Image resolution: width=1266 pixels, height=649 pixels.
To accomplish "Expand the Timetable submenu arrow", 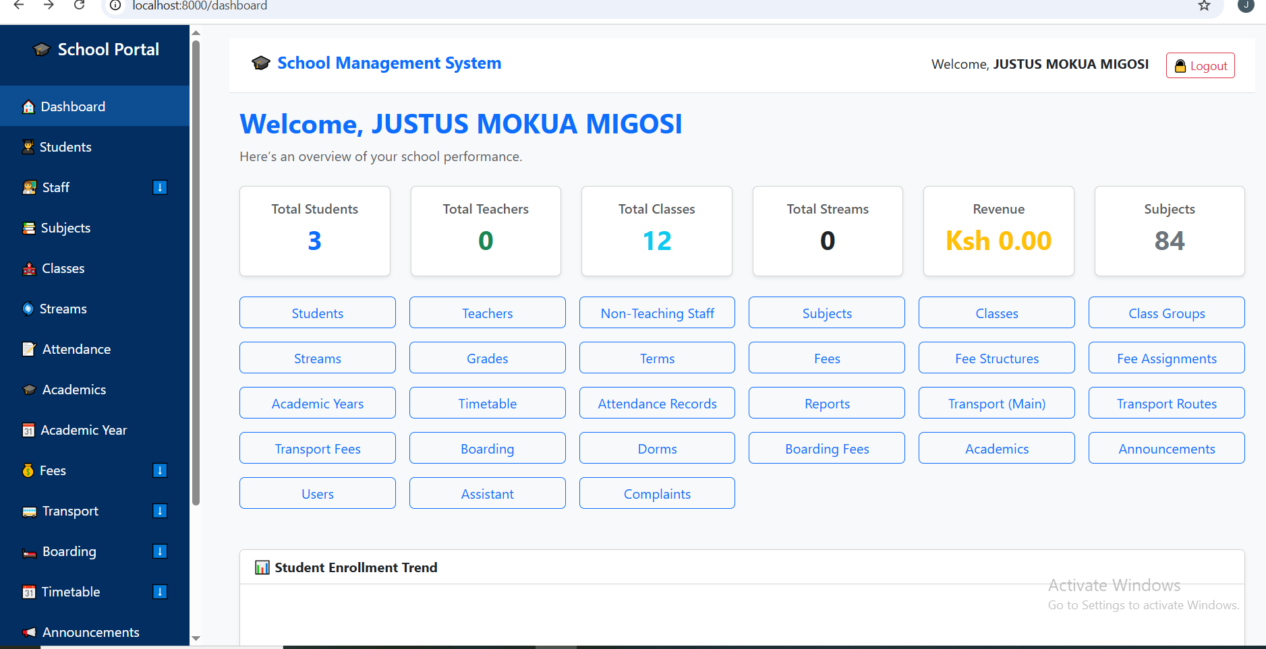I will pyautogui.click(x=160, y=592).
